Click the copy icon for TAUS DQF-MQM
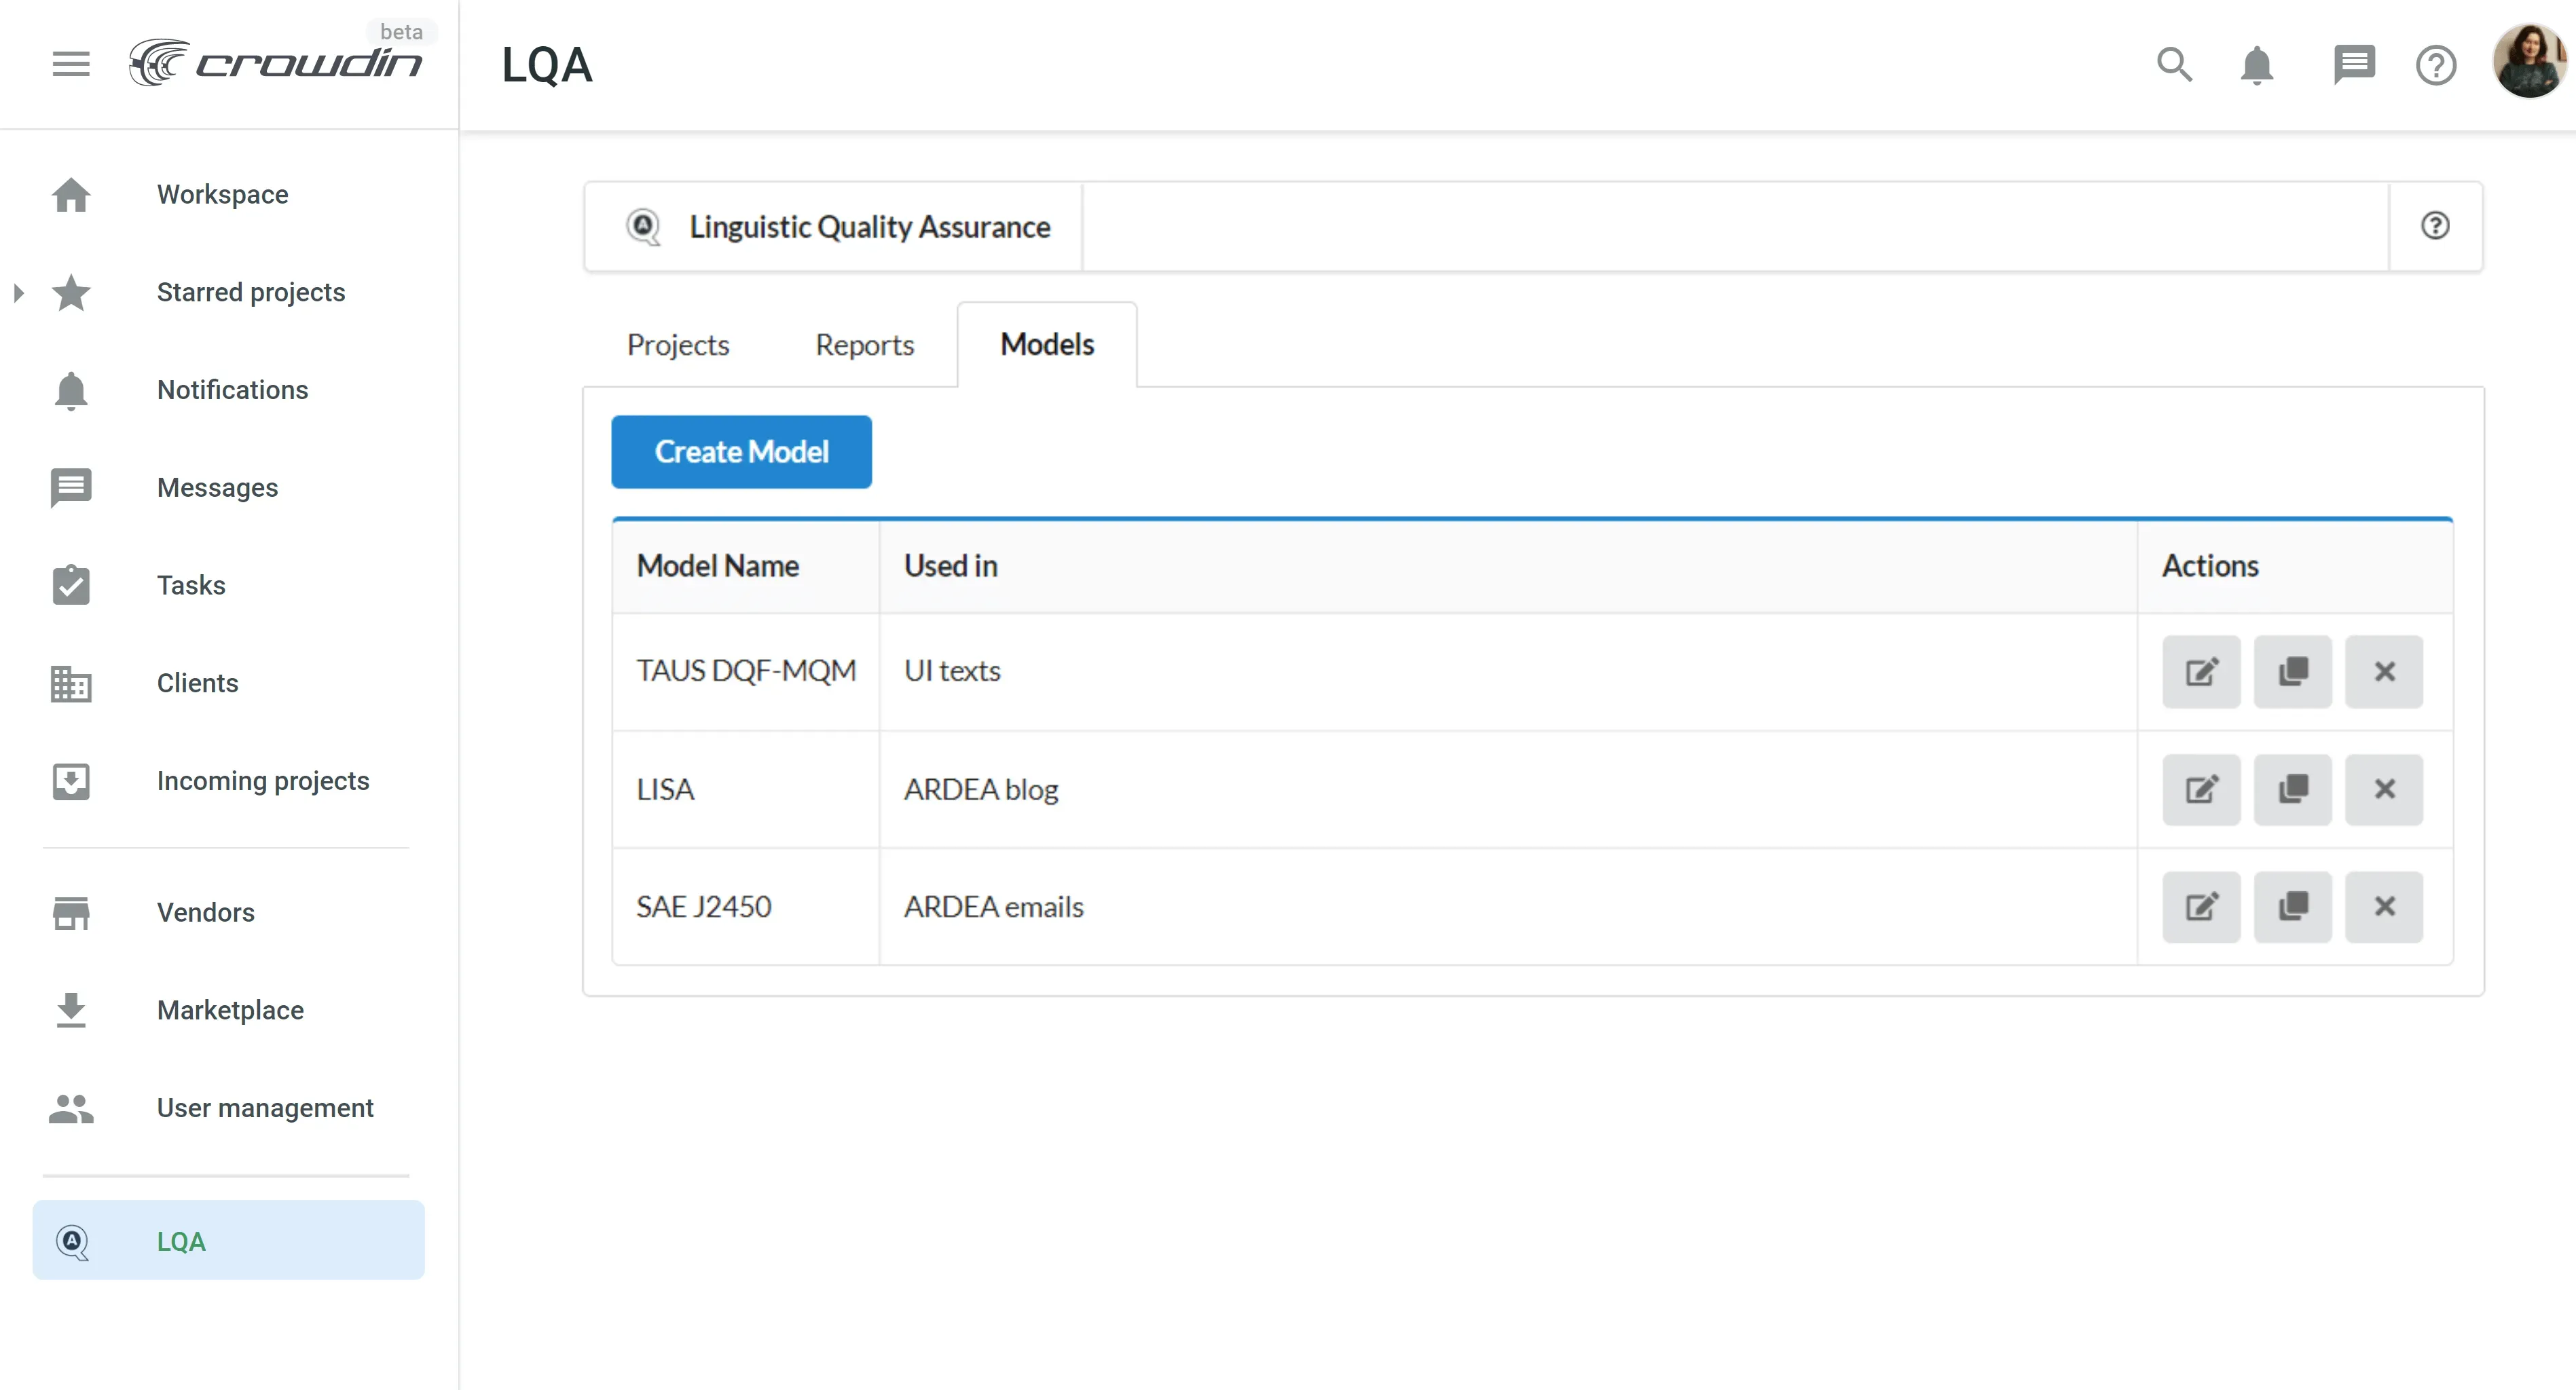Screen dimensions: 2576x1390 click(x=2292, y=671)
